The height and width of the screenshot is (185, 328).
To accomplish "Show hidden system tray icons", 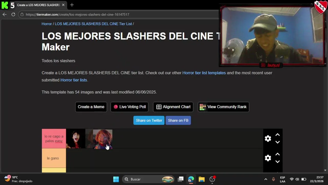I will 266,179.
